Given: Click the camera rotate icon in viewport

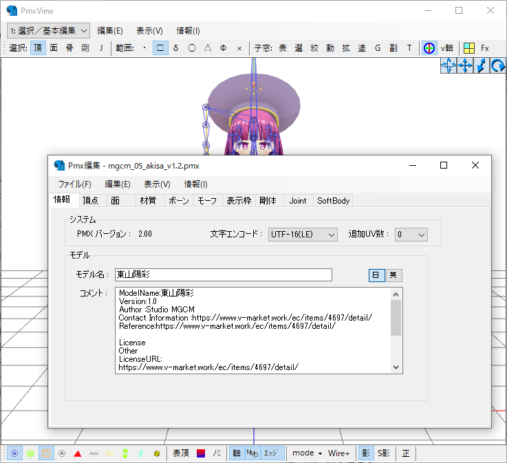Looking at the screenshot, I should click(x=498, y=66).
